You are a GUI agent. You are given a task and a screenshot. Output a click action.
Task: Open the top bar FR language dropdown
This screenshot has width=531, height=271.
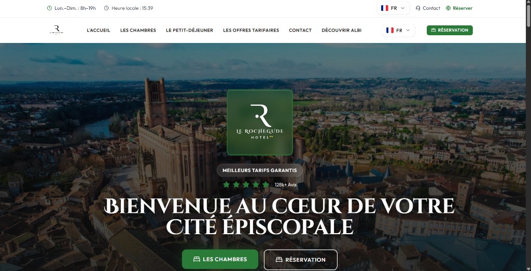coord(393,8)
